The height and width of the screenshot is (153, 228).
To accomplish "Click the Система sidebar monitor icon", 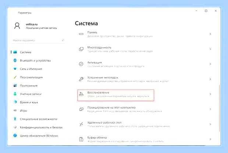I will coord(15,52).
